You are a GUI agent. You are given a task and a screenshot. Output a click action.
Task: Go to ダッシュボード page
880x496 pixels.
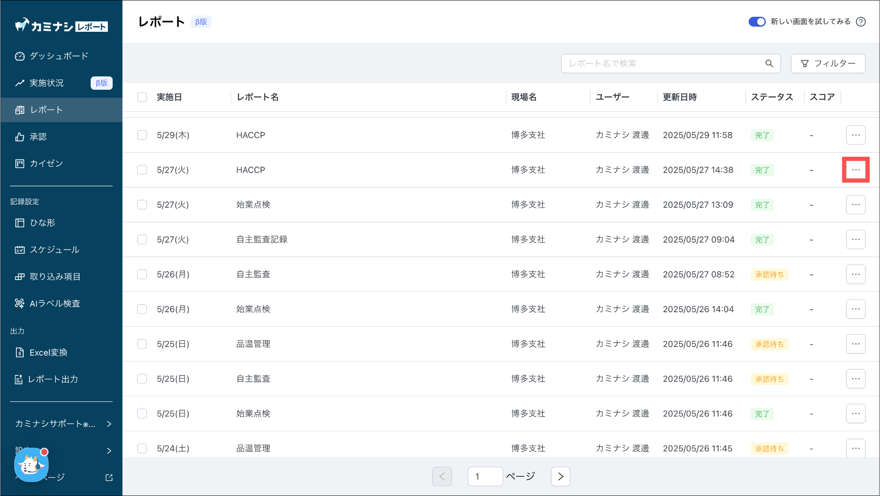[x=58, y=56]
